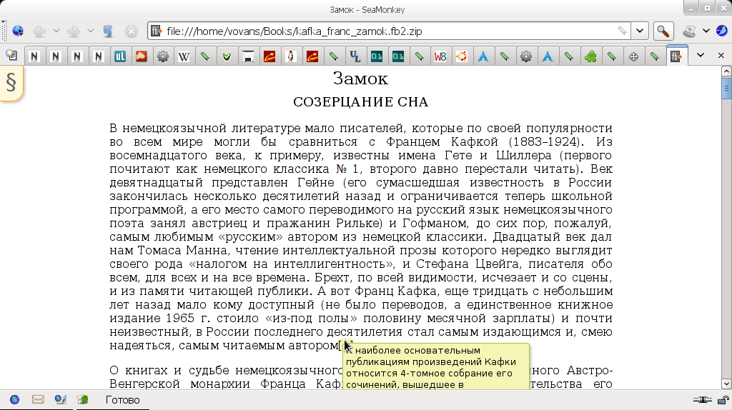This screenshot has height=410, width=732.
Task: Open the list all tabs dropdown
Action: click(x=701, y=56)
